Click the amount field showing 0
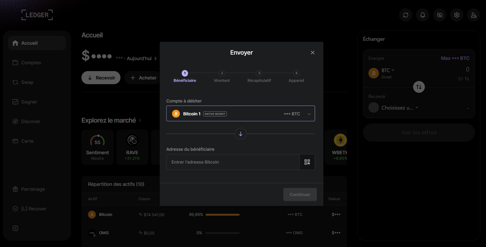 click(467, 70)
